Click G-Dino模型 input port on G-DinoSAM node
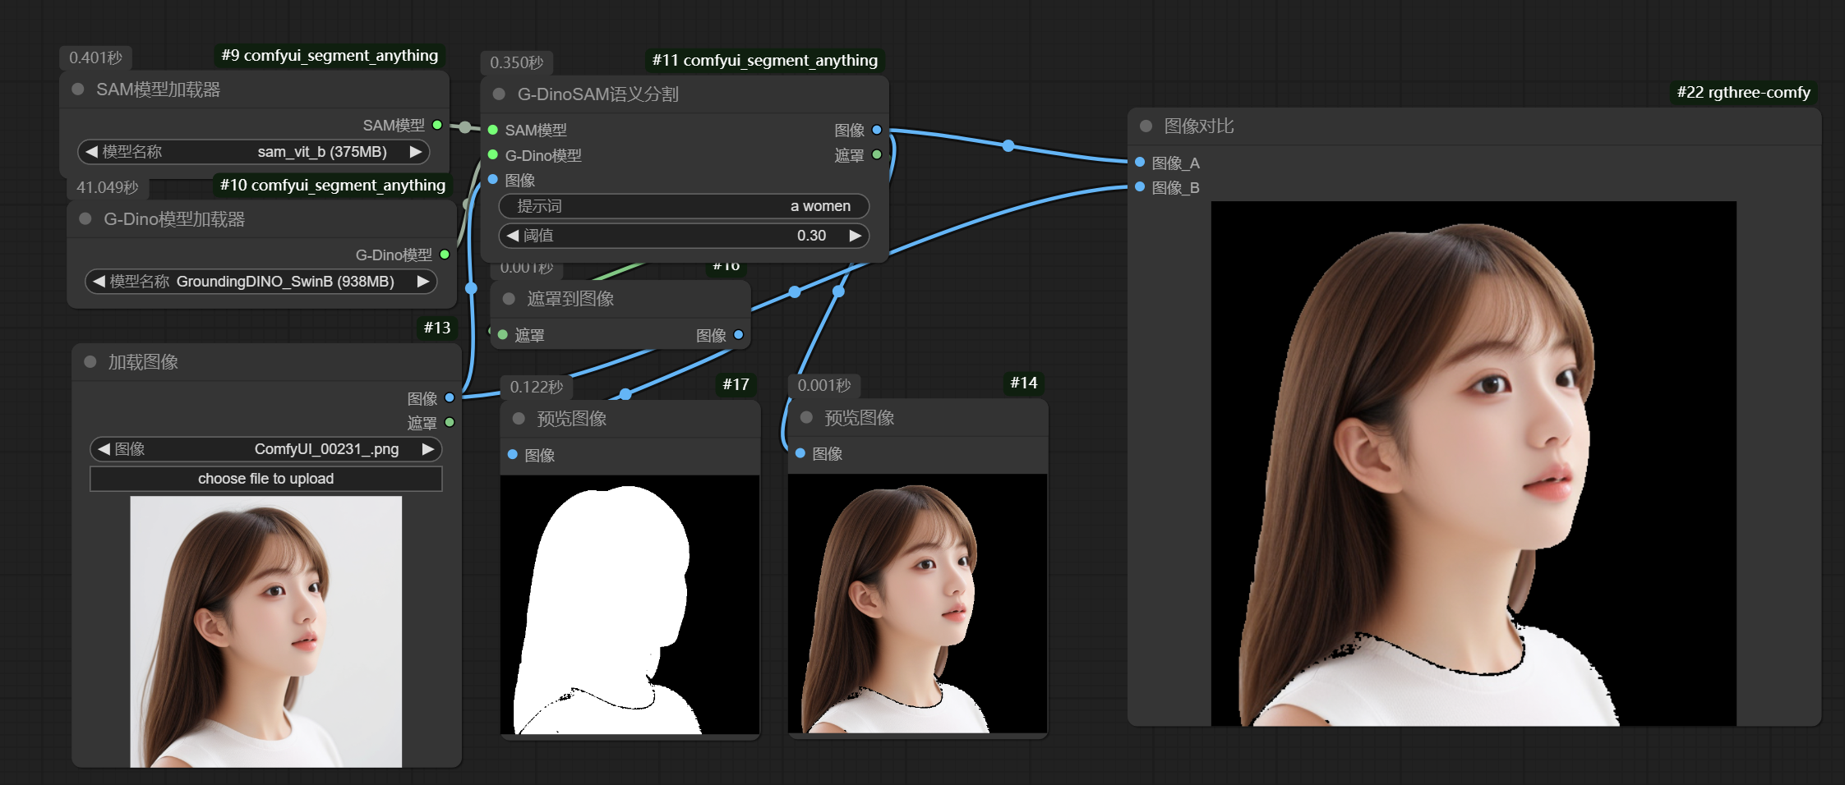This screenshot has width=1845, height=785. click(x=493, y=154)
